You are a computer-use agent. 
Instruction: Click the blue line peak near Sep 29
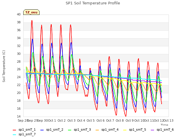click(x=32, y=39)
